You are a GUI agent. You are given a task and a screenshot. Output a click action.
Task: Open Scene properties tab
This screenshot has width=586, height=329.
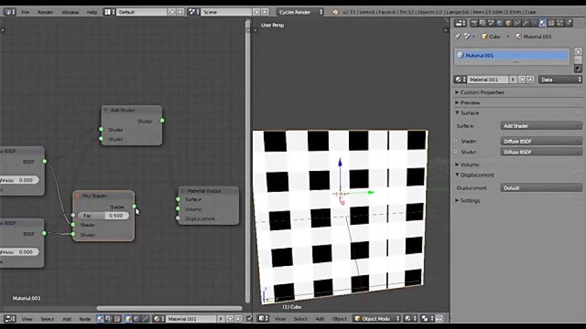point(491,23)
